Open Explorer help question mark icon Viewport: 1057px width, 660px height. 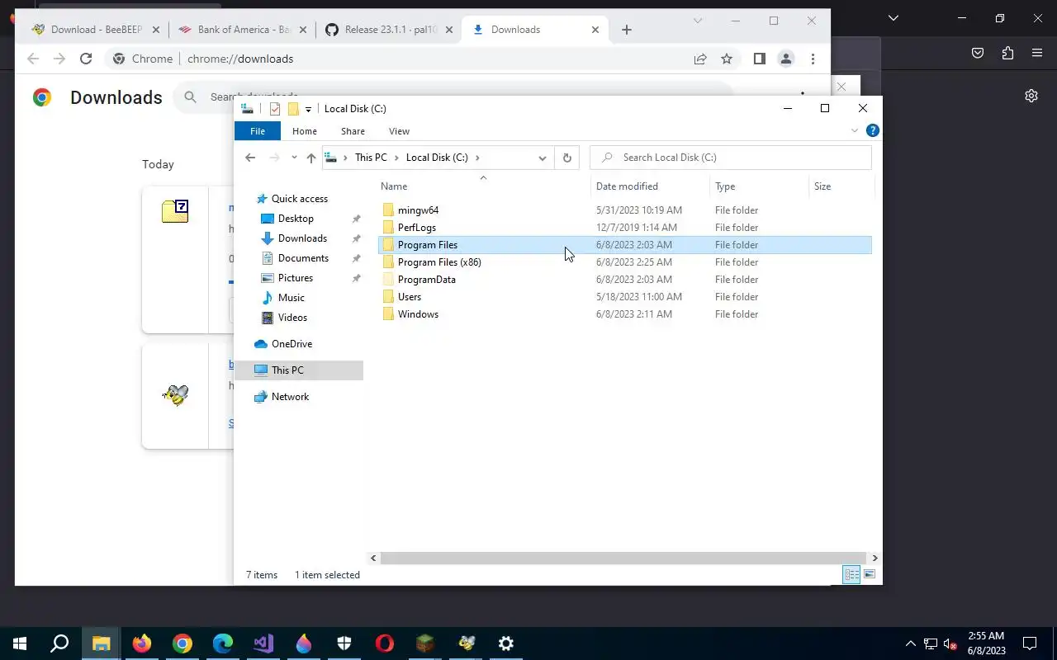[x=872, y=130]
